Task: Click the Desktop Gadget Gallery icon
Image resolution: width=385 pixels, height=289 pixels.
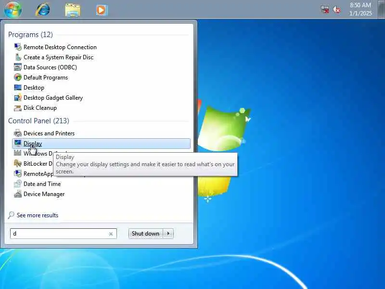Action: [x=18, y=98]
